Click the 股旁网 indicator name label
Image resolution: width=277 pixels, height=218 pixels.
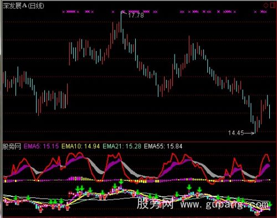tap(12, 146)
